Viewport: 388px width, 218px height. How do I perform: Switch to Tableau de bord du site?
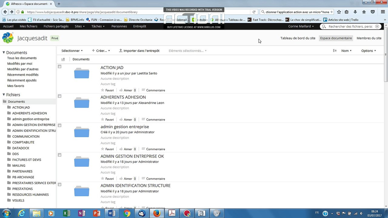coord(298,38)
